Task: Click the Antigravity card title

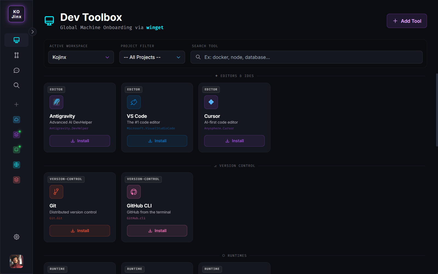Action: pyautogui.click(x=62, y=116)
